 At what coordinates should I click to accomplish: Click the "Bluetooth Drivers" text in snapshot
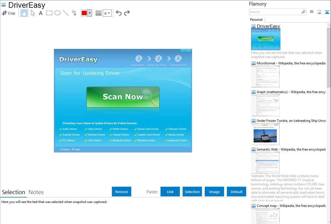coord(122,140)
